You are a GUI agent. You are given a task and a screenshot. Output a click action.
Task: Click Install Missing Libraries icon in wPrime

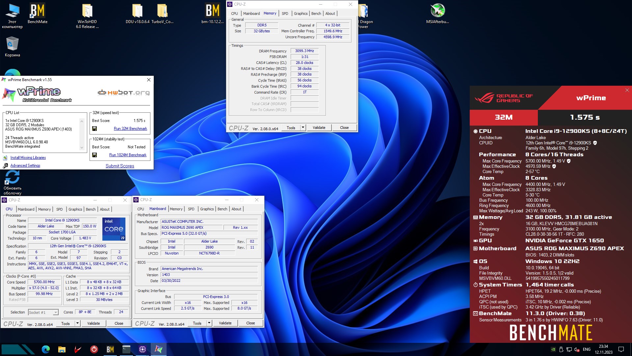[x=5, y=158]
